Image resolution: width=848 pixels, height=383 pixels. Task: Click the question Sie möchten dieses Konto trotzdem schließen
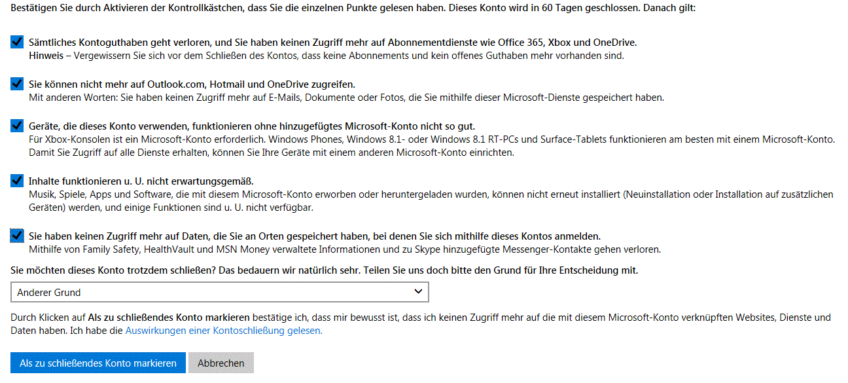pyautogui.click(x=324, y=270)
